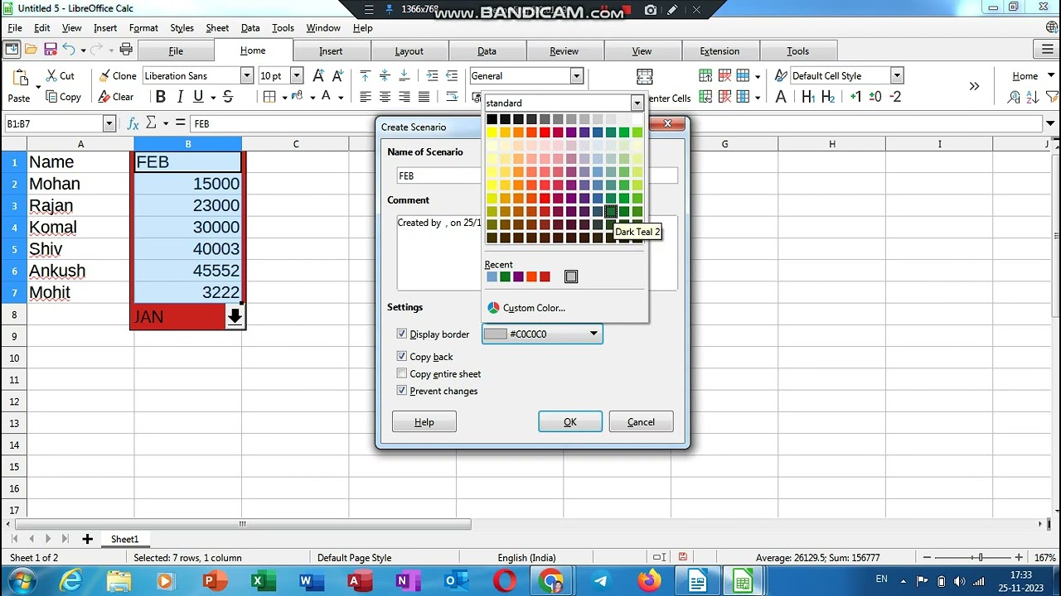Screen dimensions: 1061x596
Task: Switch to the Review ribbon tab
Action: coord(564,50)
